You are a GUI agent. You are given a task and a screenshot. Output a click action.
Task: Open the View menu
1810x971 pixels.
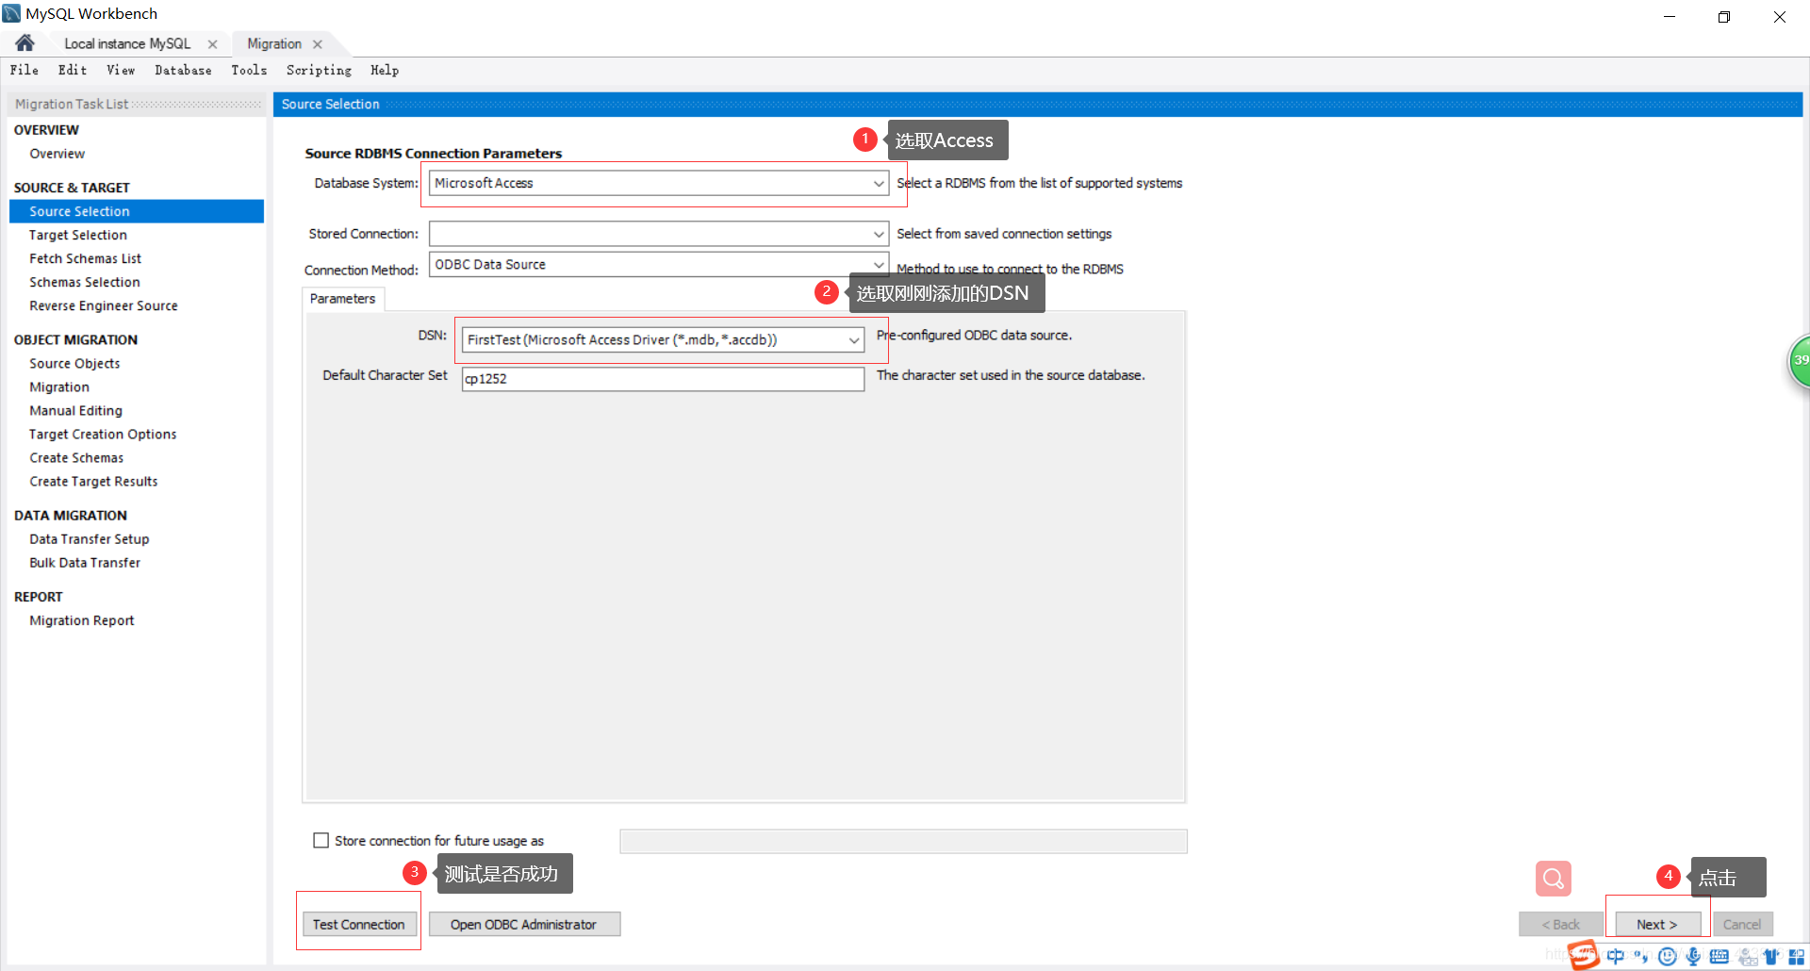121,70
